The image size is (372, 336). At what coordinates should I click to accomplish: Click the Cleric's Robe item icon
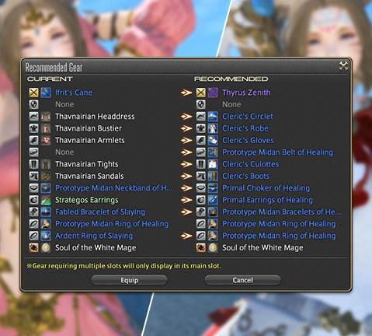pyautogui.click(x=213, y=128)
